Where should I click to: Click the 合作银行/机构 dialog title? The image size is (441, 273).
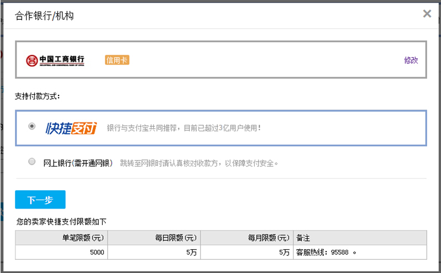pyautogui.click(x=44, y=15)
